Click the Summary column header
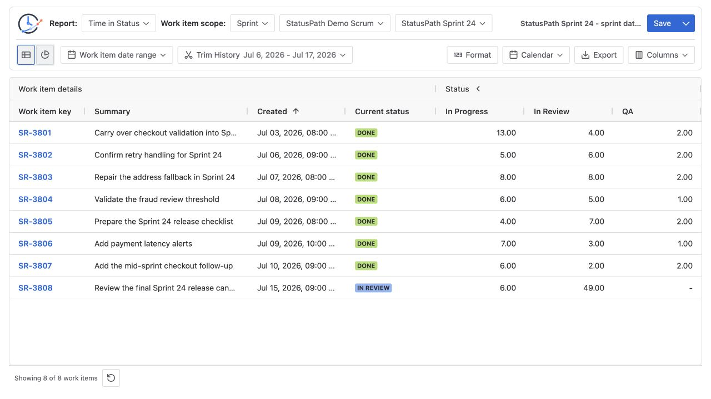 click(x=112, y=111)
